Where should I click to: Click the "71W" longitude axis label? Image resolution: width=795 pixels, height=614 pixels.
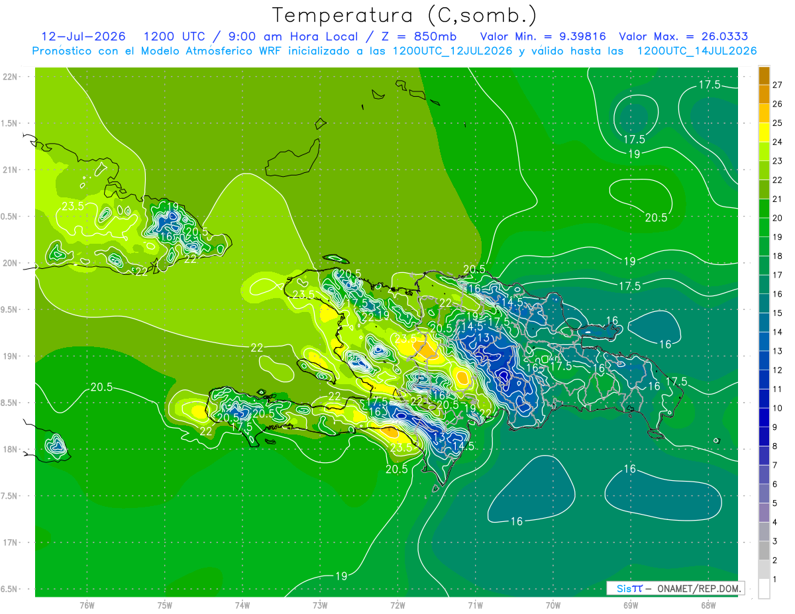475,605
